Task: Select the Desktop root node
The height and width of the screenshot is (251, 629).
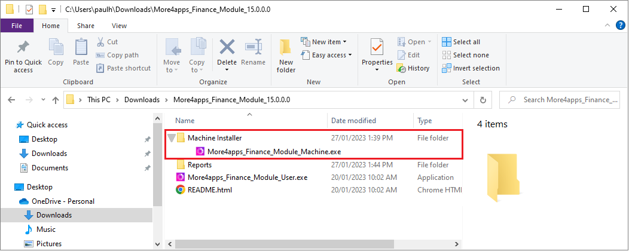Action: (39, 187)
